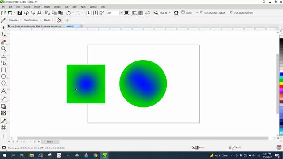Click the apply fill bucket icon on property bar
Screen dimensions: 283x159
(58, 20)
